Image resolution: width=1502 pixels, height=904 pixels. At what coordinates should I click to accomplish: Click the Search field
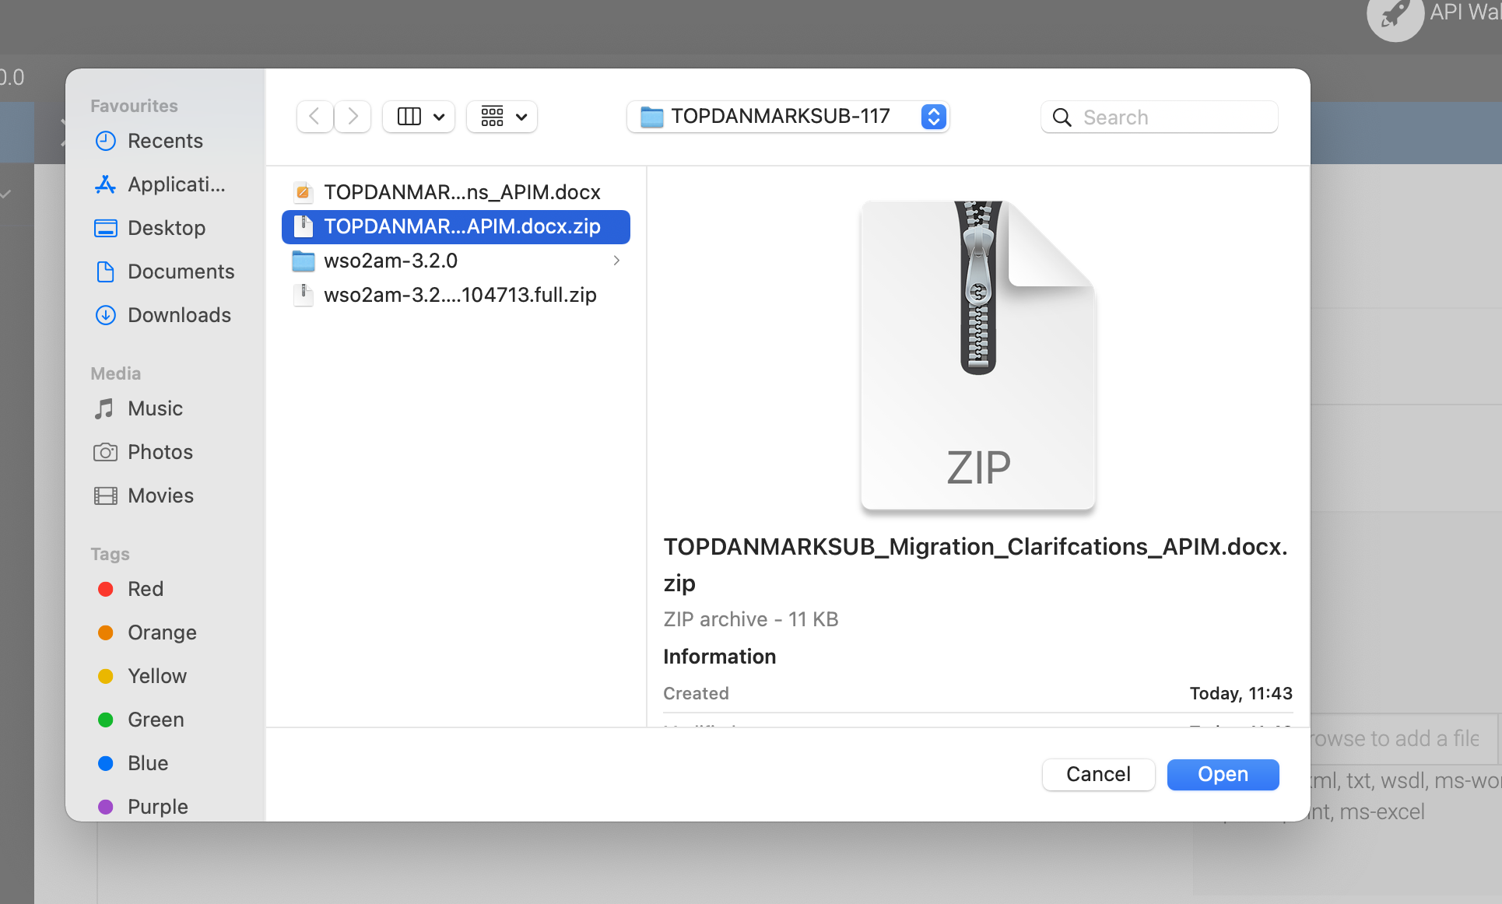[x=1159, y=117]
